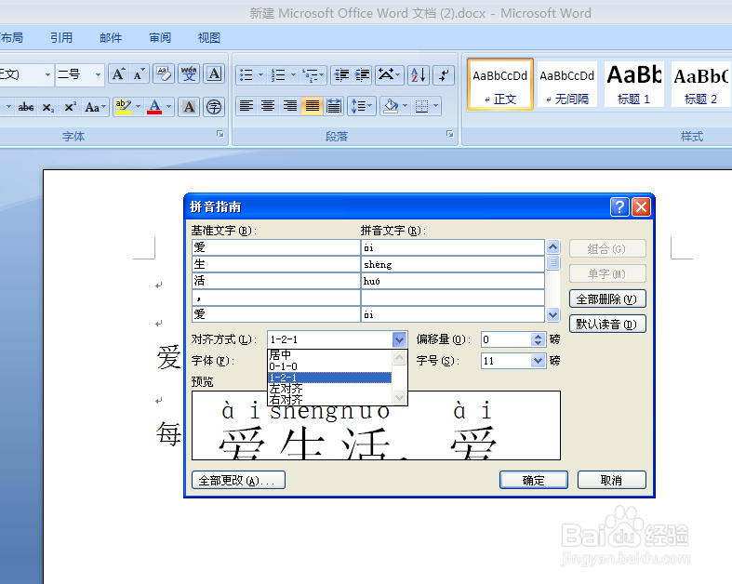Open the dialog help question icon

tap(619, 206)
